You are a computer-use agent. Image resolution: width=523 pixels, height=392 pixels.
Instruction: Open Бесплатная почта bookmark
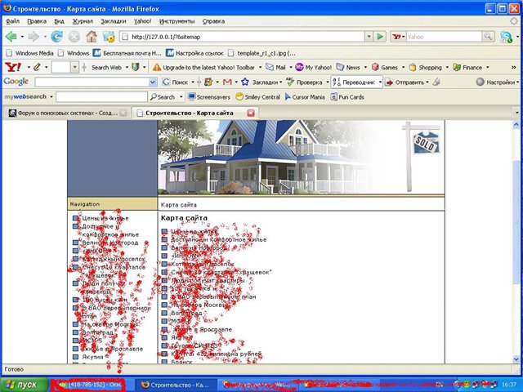127,53
